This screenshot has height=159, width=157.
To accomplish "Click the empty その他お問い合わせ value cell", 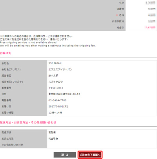I will (102, 145).
